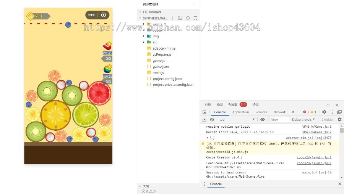
Task: Select the Console tab in DevTools
Action: coord(220,112)
